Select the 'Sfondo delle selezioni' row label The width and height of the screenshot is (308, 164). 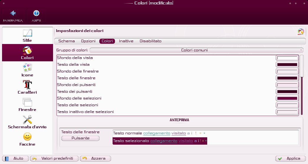79,98
